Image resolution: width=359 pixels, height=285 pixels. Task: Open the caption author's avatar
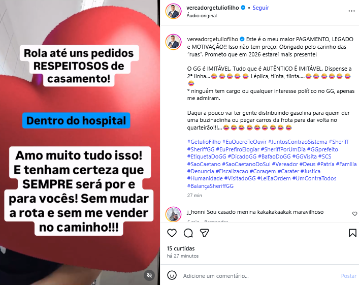click(173, 42)
